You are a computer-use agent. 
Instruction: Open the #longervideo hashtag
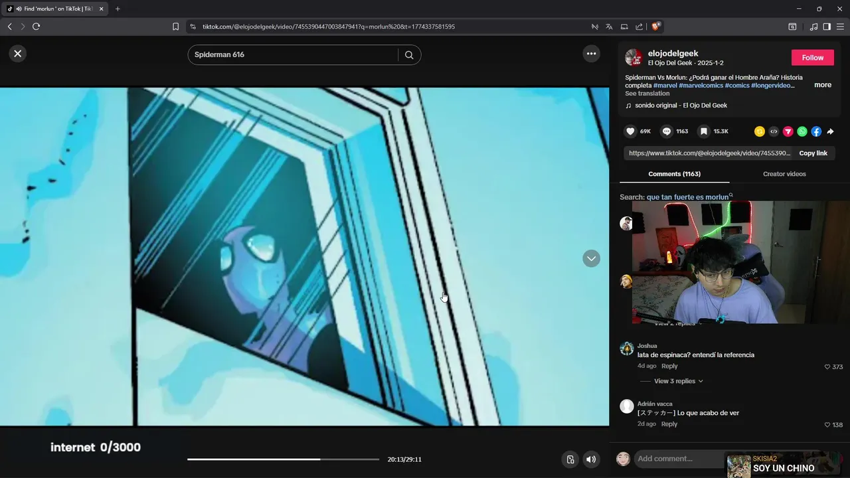tap(772, 85)
